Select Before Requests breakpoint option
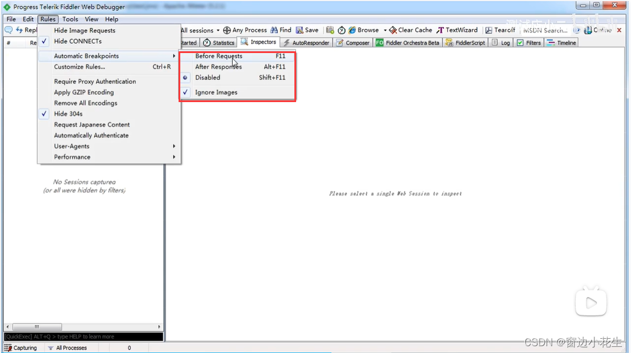 [237, 56]
